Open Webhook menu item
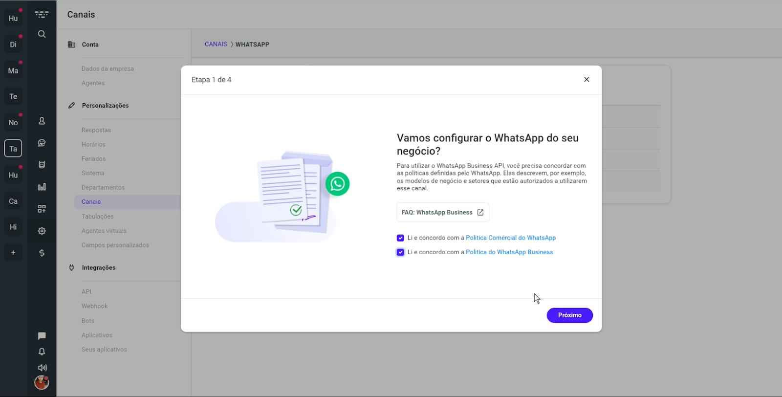Image resolution: width=782 pixels, height=397 pixels. [x=95, y=306]
